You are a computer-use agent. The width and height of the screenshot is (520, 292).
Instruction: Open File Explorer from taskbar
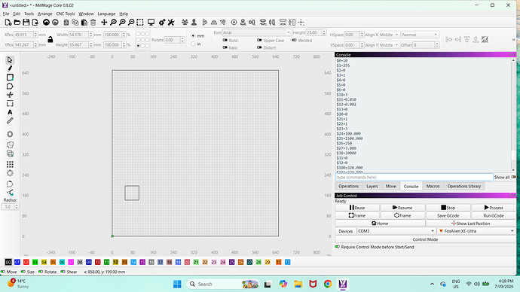(298, 284)
